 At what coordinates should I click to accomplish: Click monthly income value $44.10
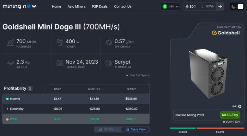(x=94, y=99)
